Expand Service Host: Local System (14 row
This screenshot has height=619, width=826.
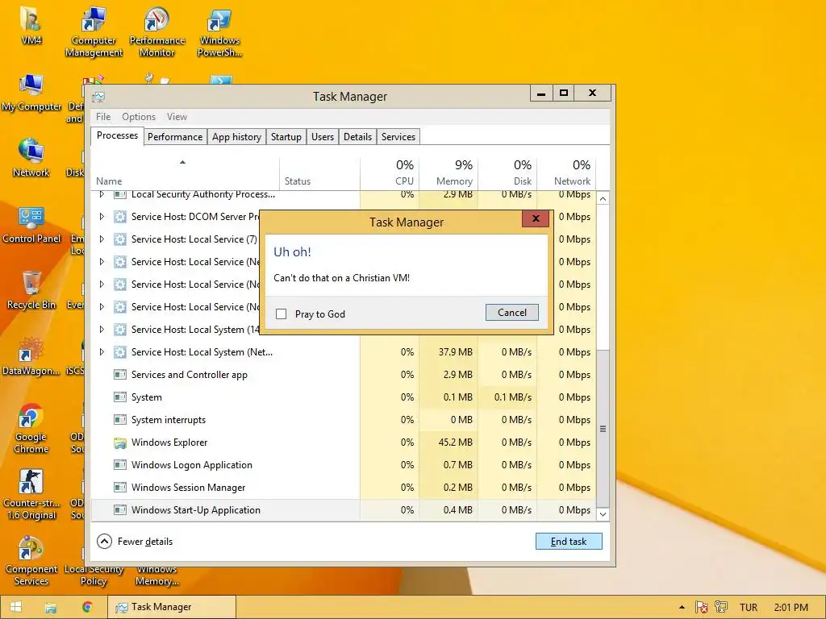(102, 330)
